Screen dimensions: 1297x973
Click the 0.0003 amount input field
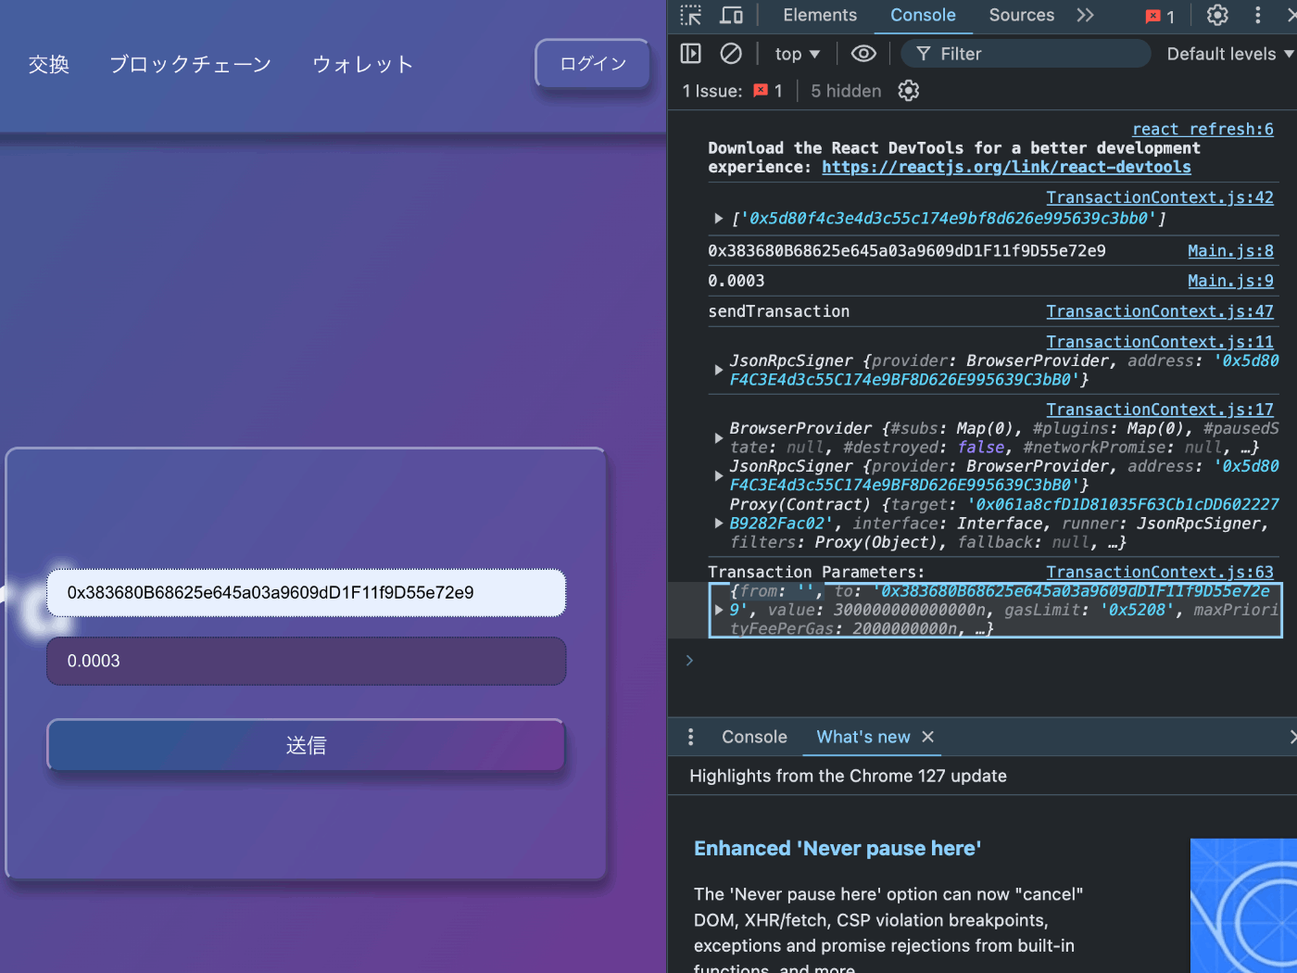[x=306, y=661]
